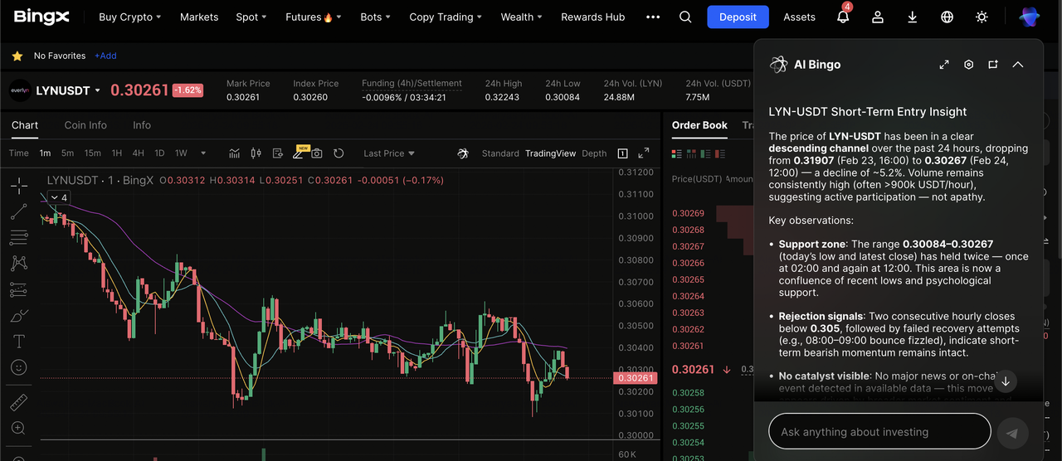The width and height of the screenshot is (1062, 461).
Task: Switch chart to Depth view
Action: pyautogui.click(x=594, y=153)
